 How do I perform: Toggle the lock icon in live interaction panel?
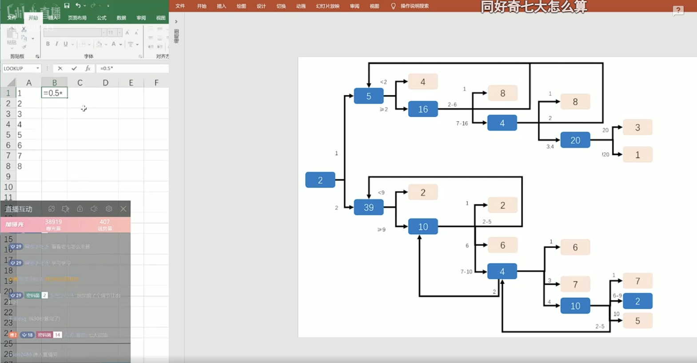pos(80,209)
